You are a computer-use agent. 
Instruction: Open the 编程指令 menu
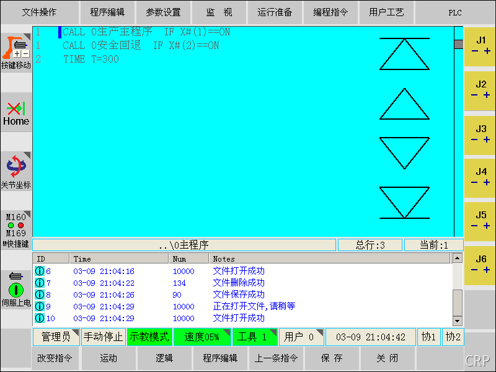point(330,12)
